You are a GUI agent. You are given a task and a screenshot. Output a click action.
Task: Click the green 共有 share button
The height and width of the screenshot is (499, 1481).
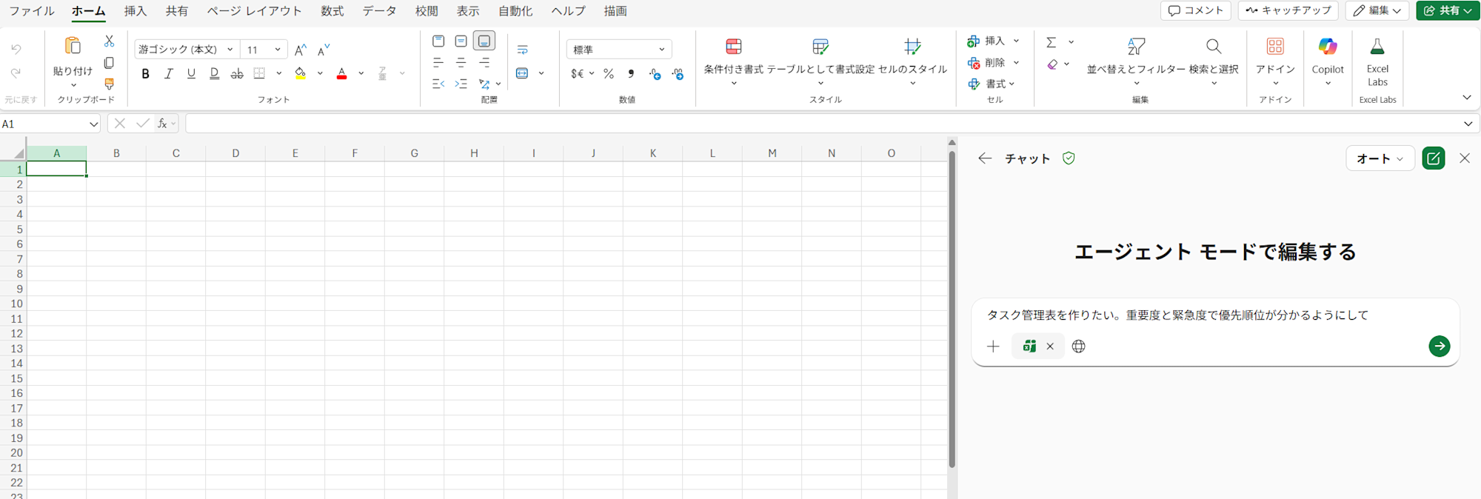tap(1448, 10)
